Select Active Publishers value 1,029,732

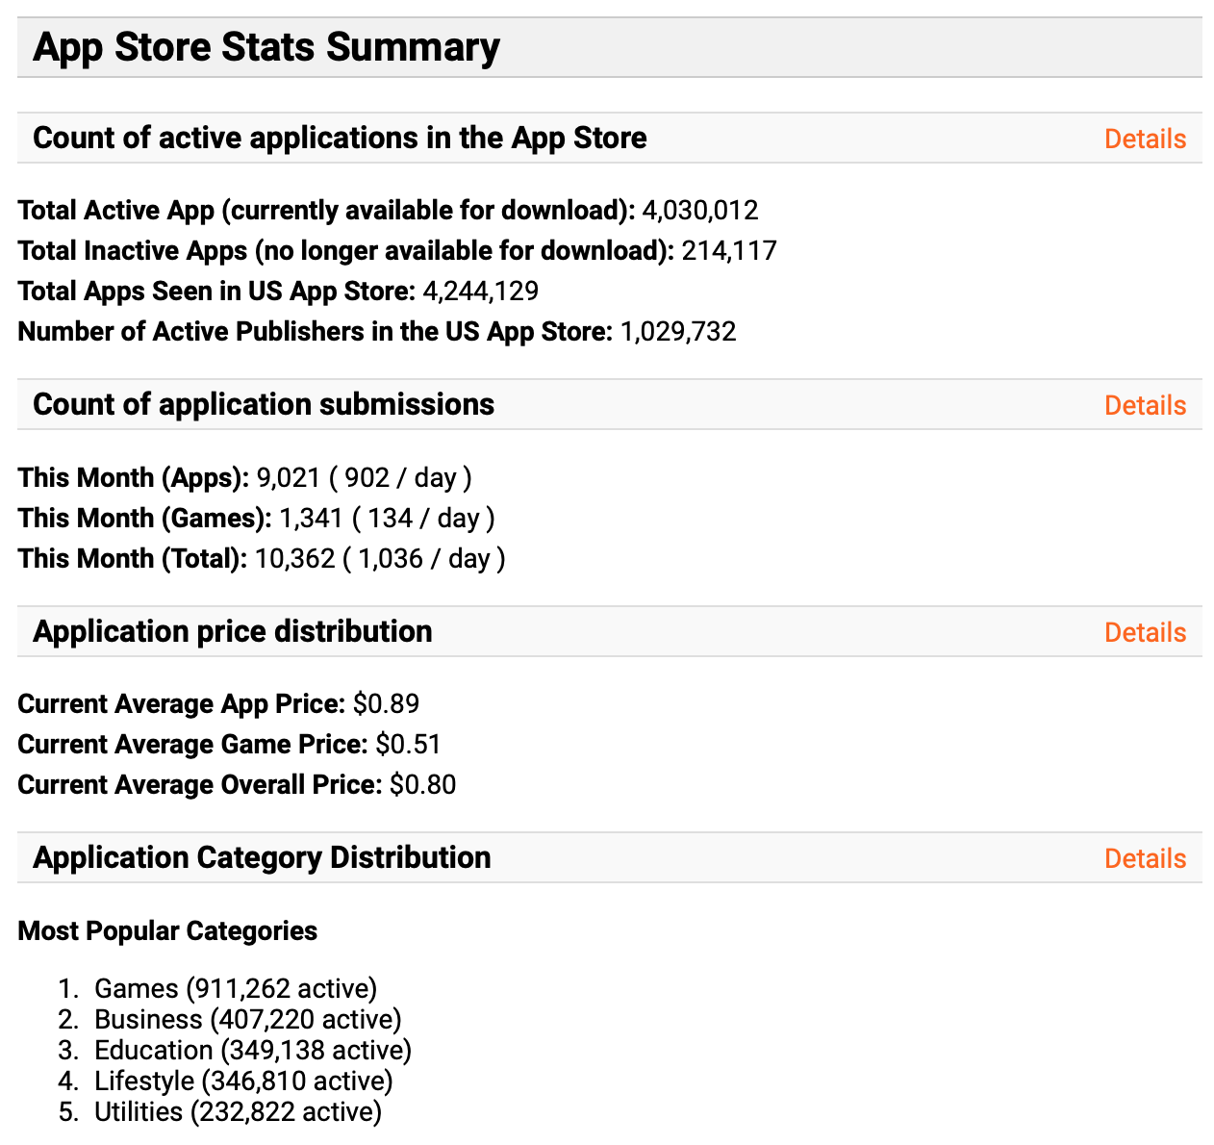(x=678, y=332)
